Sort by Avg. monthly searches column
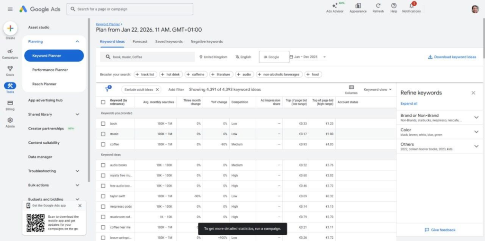Viewport: 485px width, 241px height. click(x=158, y=102)
